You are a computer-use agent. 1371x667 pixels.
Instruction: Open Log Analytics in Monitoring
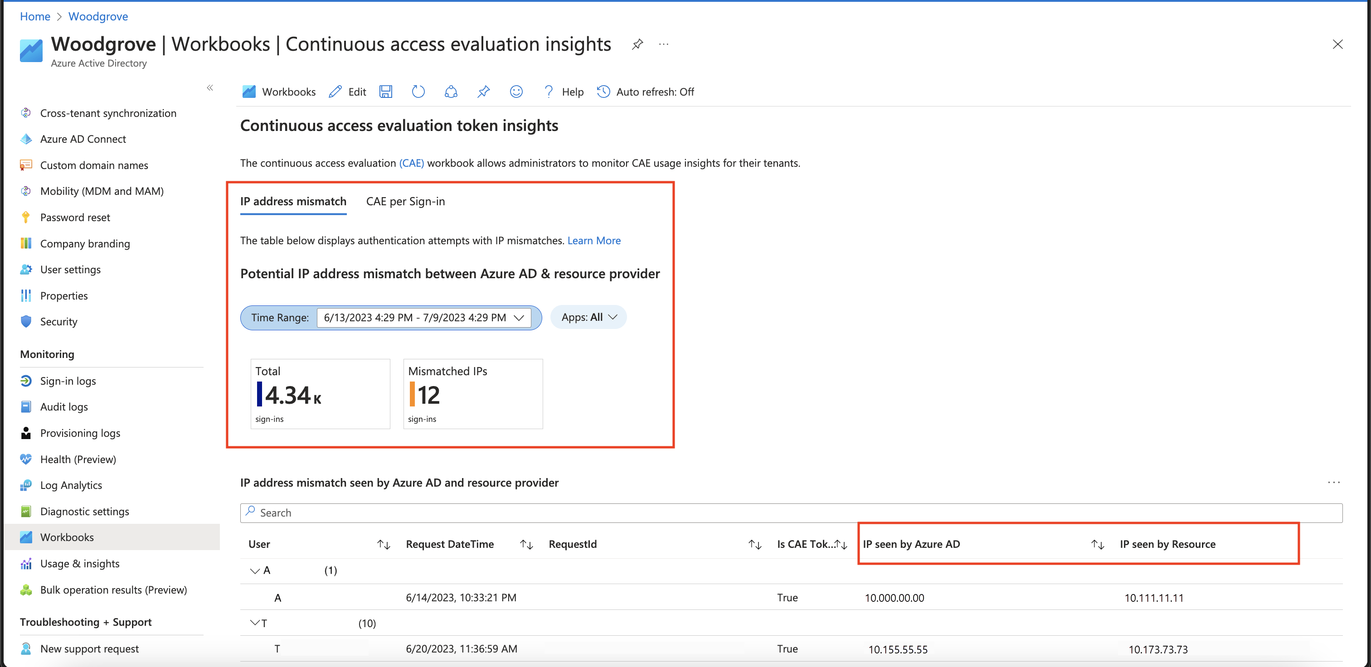click(x=71, y=484)
